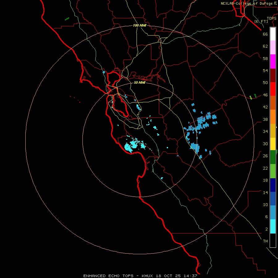Click the 100 NMI range ring label

point(140,25)
